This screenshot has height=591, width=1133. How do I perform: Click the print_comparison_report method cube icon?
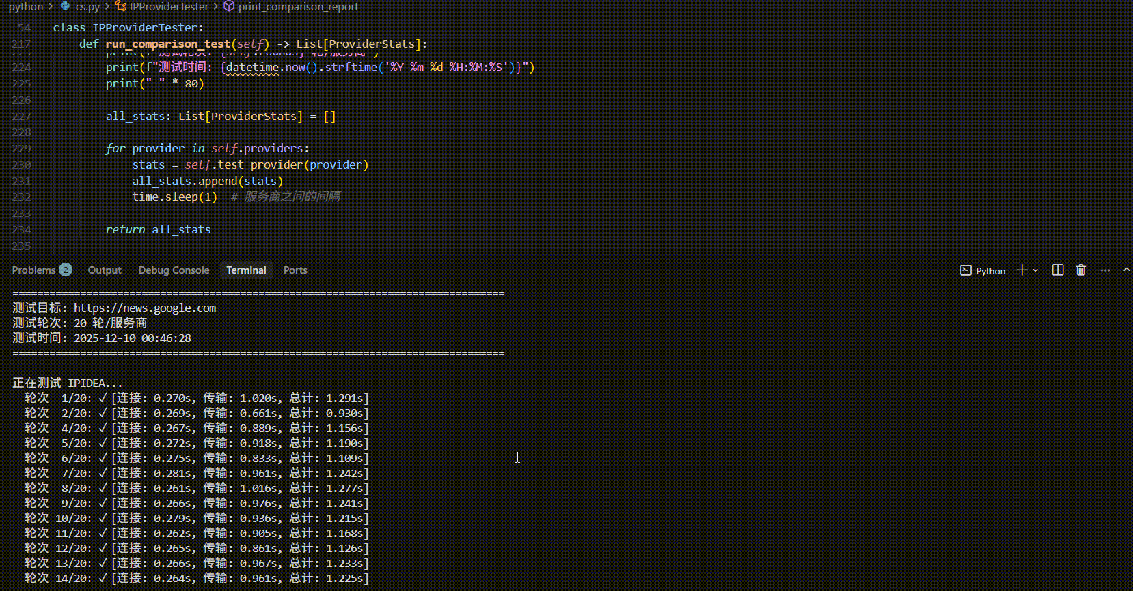(230, 6)
